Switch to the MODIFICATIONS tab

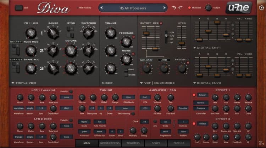pos(110,143)
